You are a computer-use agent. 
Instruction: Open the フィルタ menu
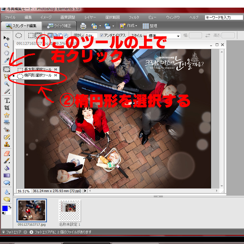(134, 17)
